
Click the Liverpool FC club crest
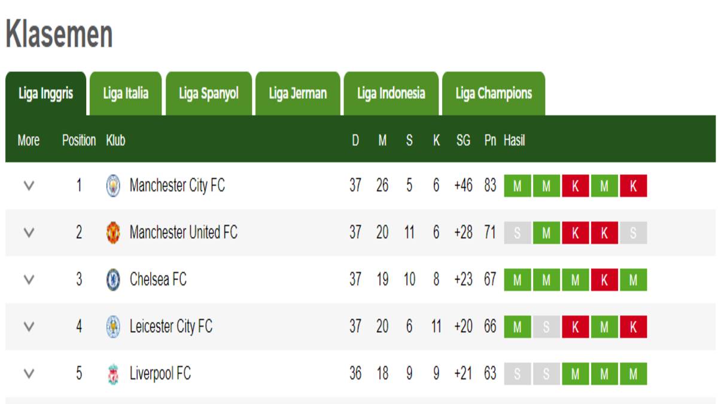pos(113,374)
